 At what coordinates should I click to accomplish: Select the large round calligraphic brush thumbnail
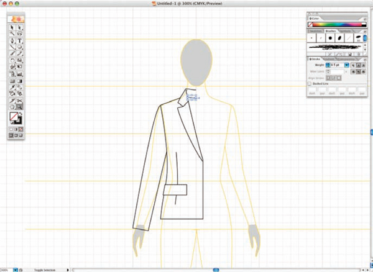pyautogui.click(x=330, y=38)
